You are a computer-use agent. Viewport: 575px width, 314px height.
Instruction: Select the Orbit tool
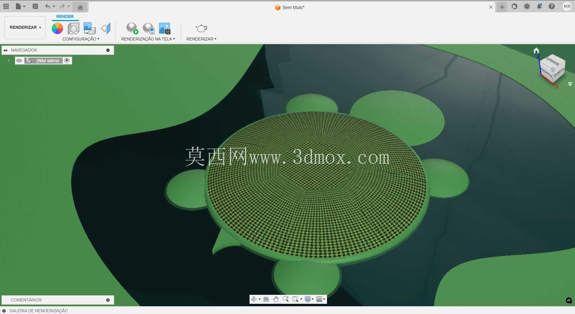tap(254, 299)
